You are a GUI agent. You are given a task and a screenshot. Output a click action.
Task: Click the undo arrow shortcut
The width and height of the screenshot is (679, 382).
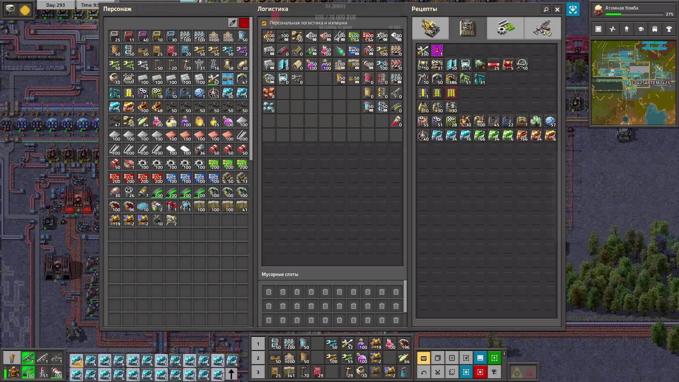pyautogui.click(x=424, y=372)
